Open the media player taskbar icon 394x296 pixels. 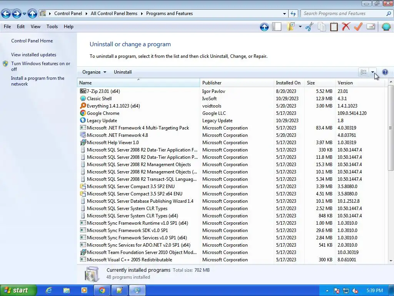click(84, 290)
